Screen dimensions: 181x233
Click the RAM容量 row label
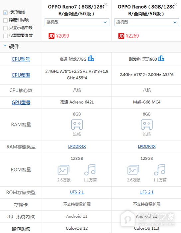coord(21,124)
